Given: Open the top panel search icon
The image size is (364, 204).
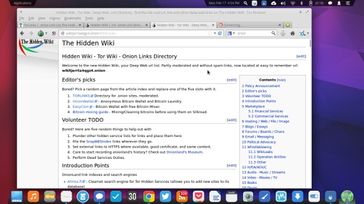Looking at the screenshot, I should [245, 3].
